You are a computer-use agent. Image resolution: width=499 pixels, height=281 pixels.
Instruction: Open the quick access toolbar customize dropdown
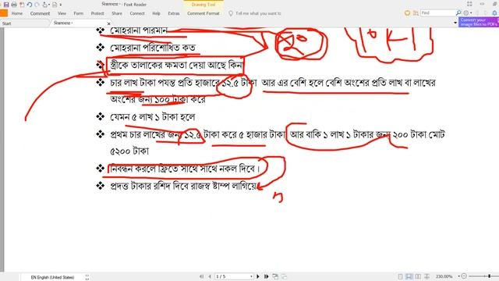pyautogui.click(x=61, y=5)
